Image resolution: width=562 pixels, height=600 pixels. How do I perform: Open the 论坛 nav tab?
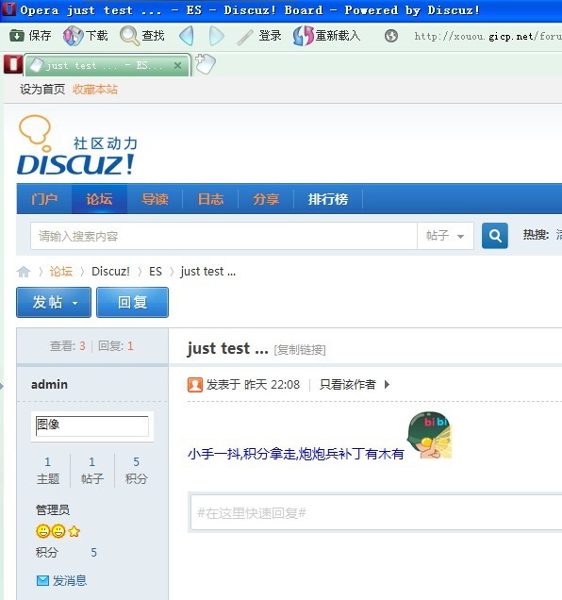tap(99, 199)
